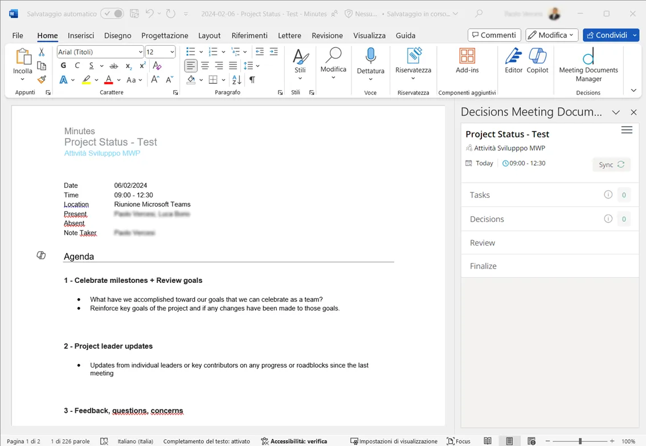Open the search magnifier in title bar
646x446 pixels.
tap(479, 14)
